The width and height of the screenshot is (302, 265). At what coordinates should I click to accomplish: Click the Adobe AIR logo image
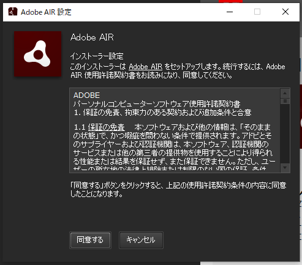click(38, 54)
